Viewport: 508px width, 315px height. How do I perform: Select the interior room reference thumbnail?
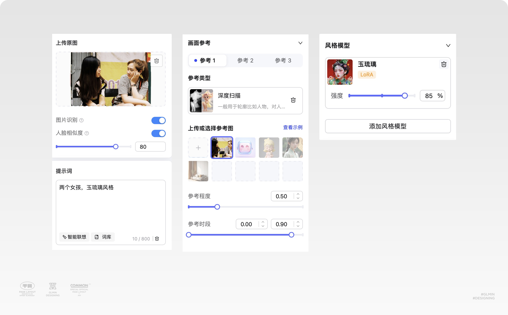198,171
